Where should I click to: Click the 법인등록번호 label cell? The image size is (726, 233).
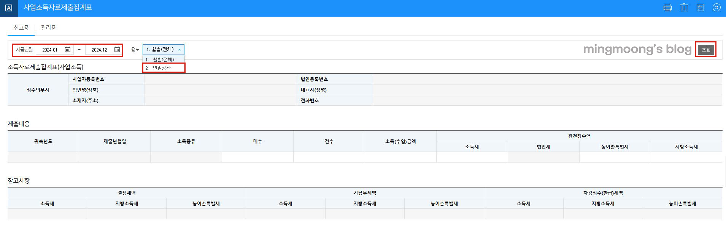[x=335, y=79]
